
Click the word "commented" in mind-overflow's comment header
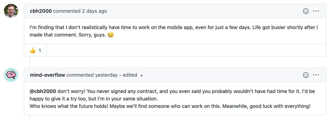(x=80, y=75)
